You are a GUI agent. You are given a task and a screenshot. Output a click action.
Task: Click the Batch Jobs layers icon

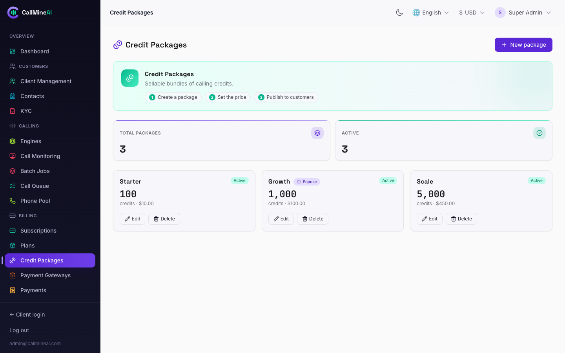(x=13, y=171)
